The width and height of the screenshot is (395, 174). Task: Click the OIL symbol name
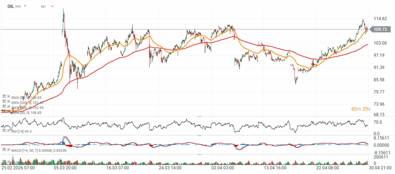point(11,6)
